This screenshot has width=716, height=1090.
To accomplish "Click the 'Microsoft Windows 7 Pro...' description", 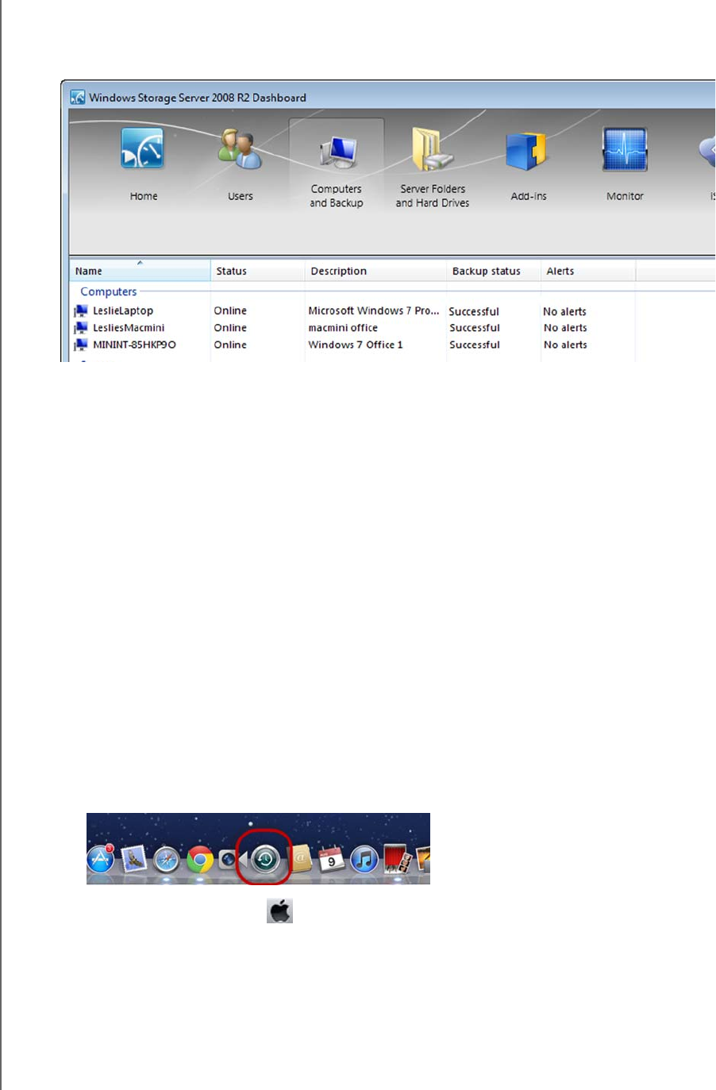I will pyautogui.click(x=374, y=310).
